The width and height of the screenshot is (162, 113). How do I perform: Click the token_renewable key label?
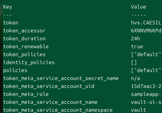[26, 47]
